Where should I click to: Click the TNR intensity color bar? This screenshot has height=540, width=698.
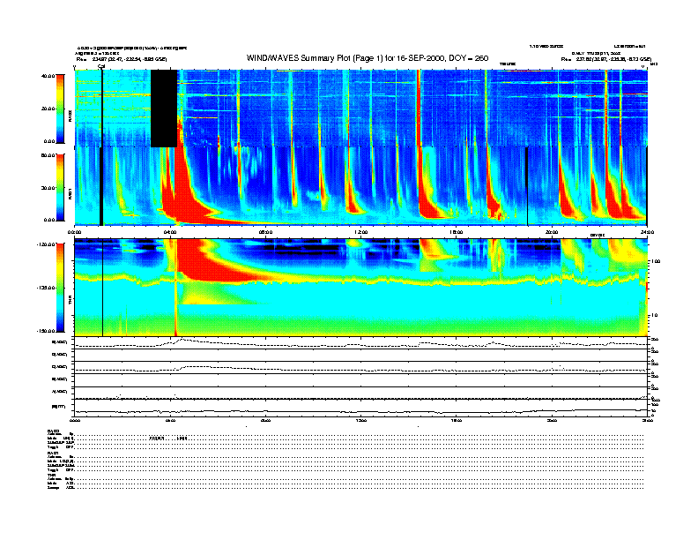coord(60,288)
